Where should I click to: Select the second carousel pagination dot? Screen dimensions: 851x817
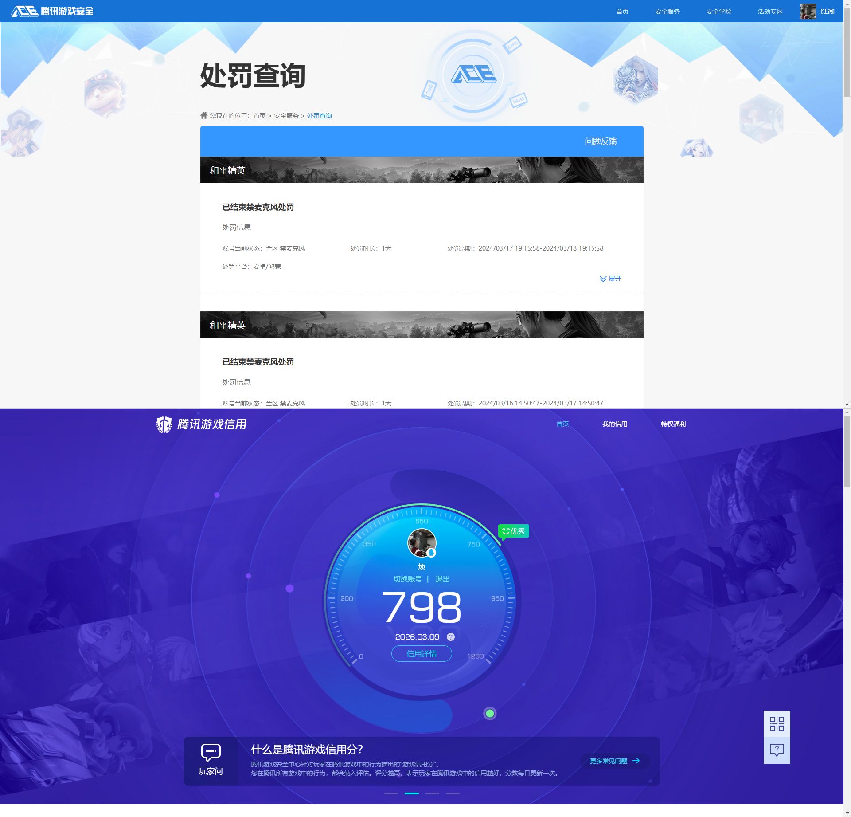(x=412, y=794)
